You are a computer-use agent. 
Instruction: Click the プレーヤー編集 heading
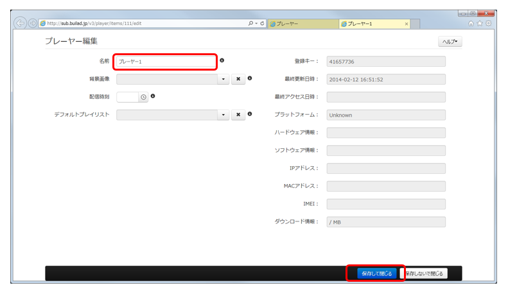71,41
